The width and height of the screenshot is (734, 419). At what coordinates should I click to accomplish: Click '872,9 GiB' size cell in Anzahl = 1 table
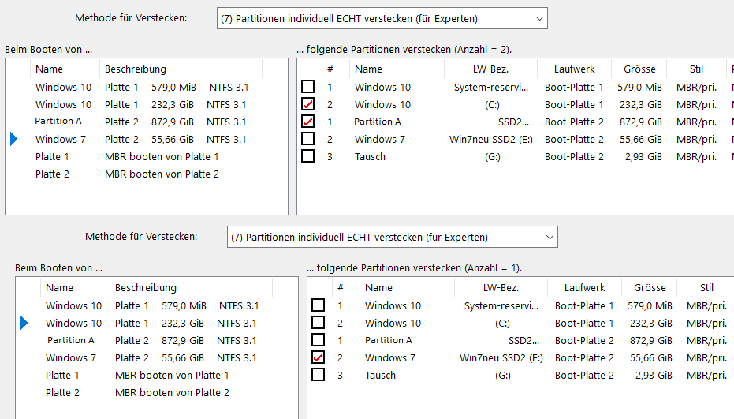(651, 340)
